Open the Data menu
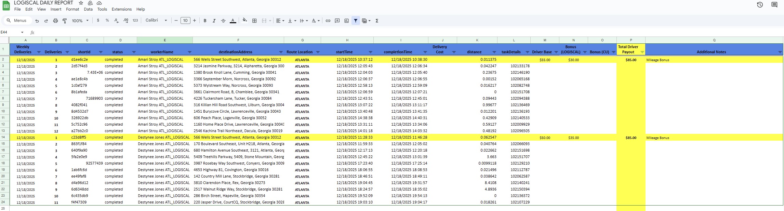 (88, 9)
